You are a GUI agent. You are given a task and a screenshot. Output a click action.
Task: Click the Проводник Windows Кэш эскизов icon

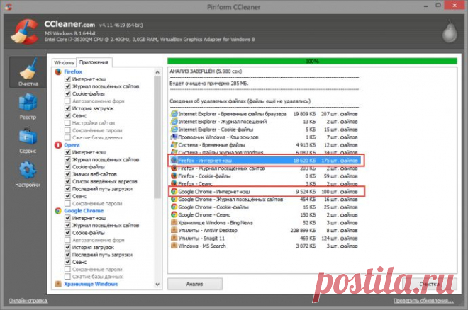[x=174, y=137]
